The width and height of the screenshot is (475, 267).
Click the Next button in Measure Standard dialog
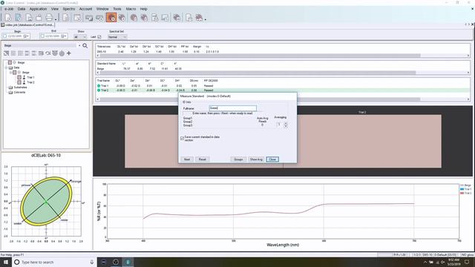coord(187,159)
